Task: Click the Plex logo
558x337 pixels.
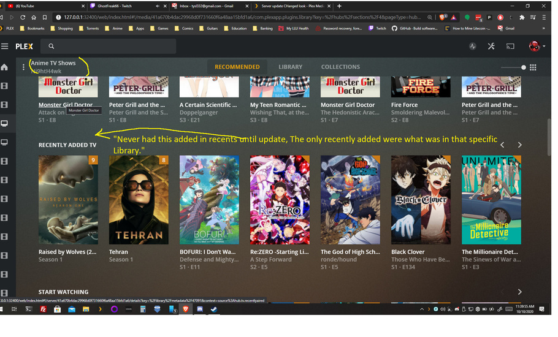Action: (x=24, y=46)
